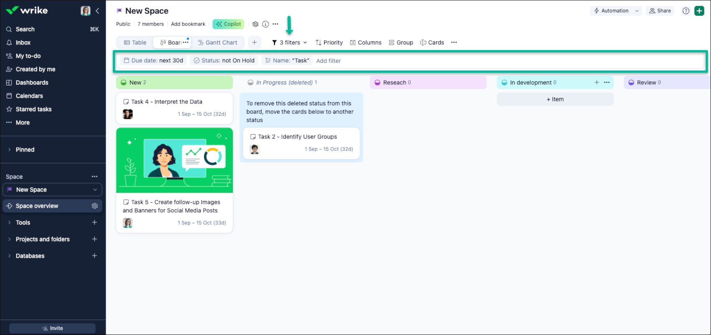
Task: Click the info icon beside Copilot
Action: (x=265, y=24)
